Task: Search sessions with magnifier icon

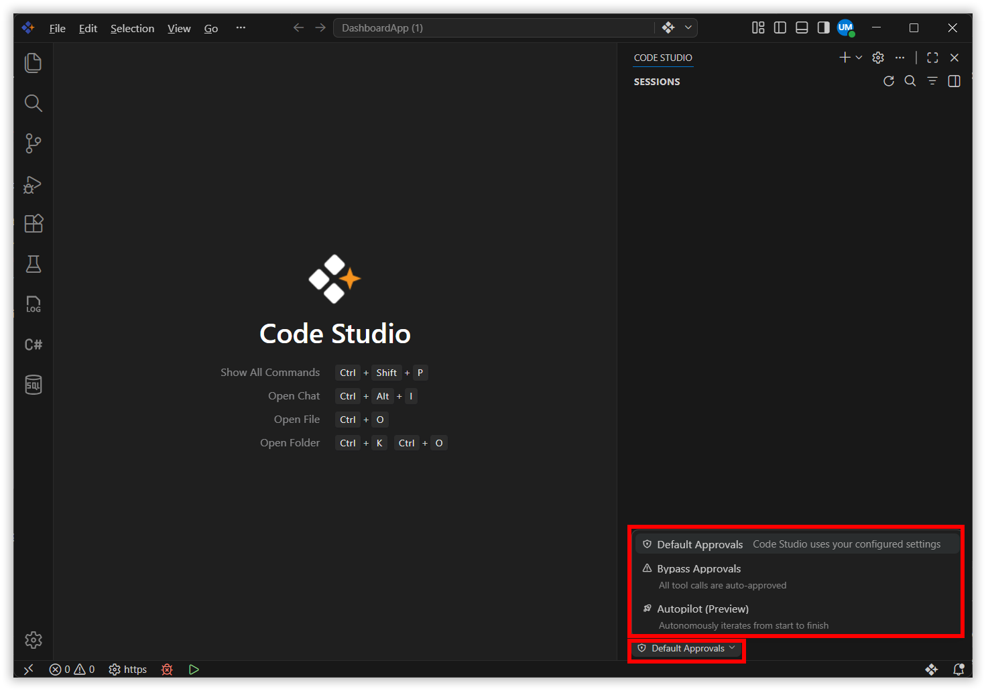Action: [x=910, y=81]
